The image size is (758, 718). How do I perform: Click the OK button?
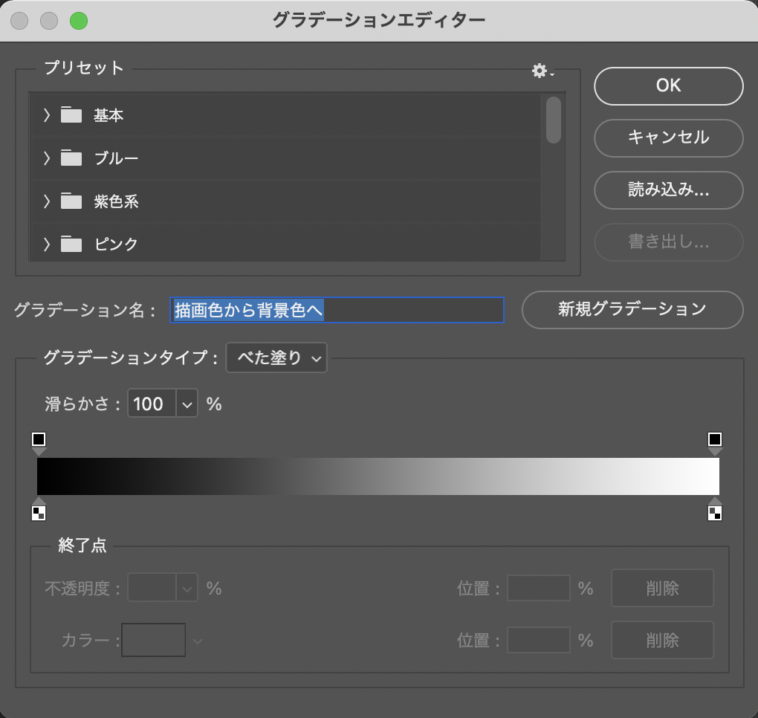coord(668,85)
